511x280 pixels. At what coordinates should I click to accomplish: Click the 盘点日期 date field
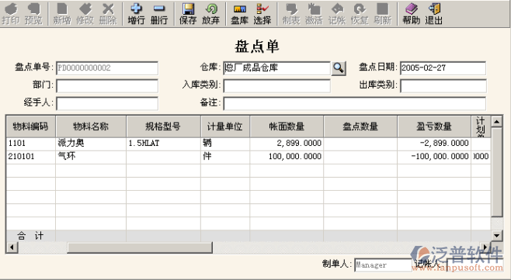click(x=443, y=68)
